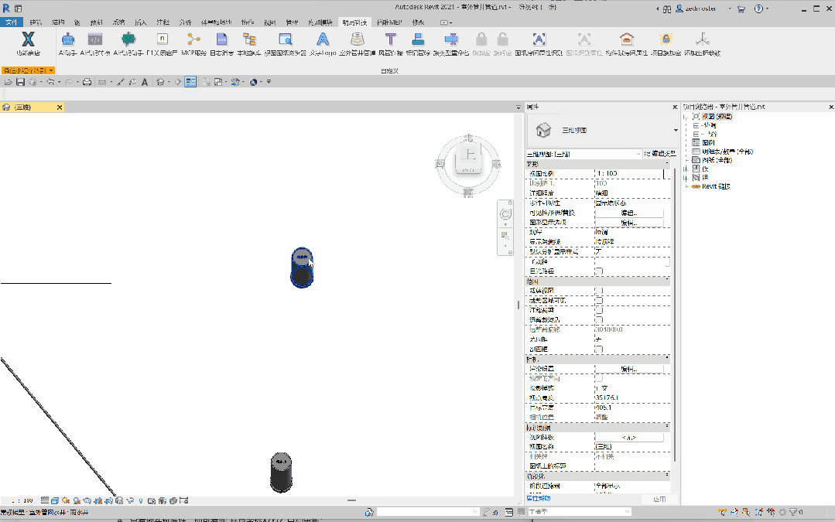Screen dimensions: 835x522
Task: Click the Properties panel vertical scrollbar
Action: 675,314
